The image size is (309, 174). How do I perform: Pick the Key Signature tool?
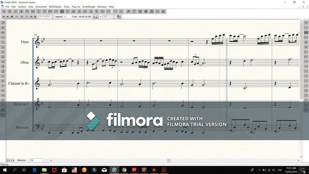pos(15,12)
